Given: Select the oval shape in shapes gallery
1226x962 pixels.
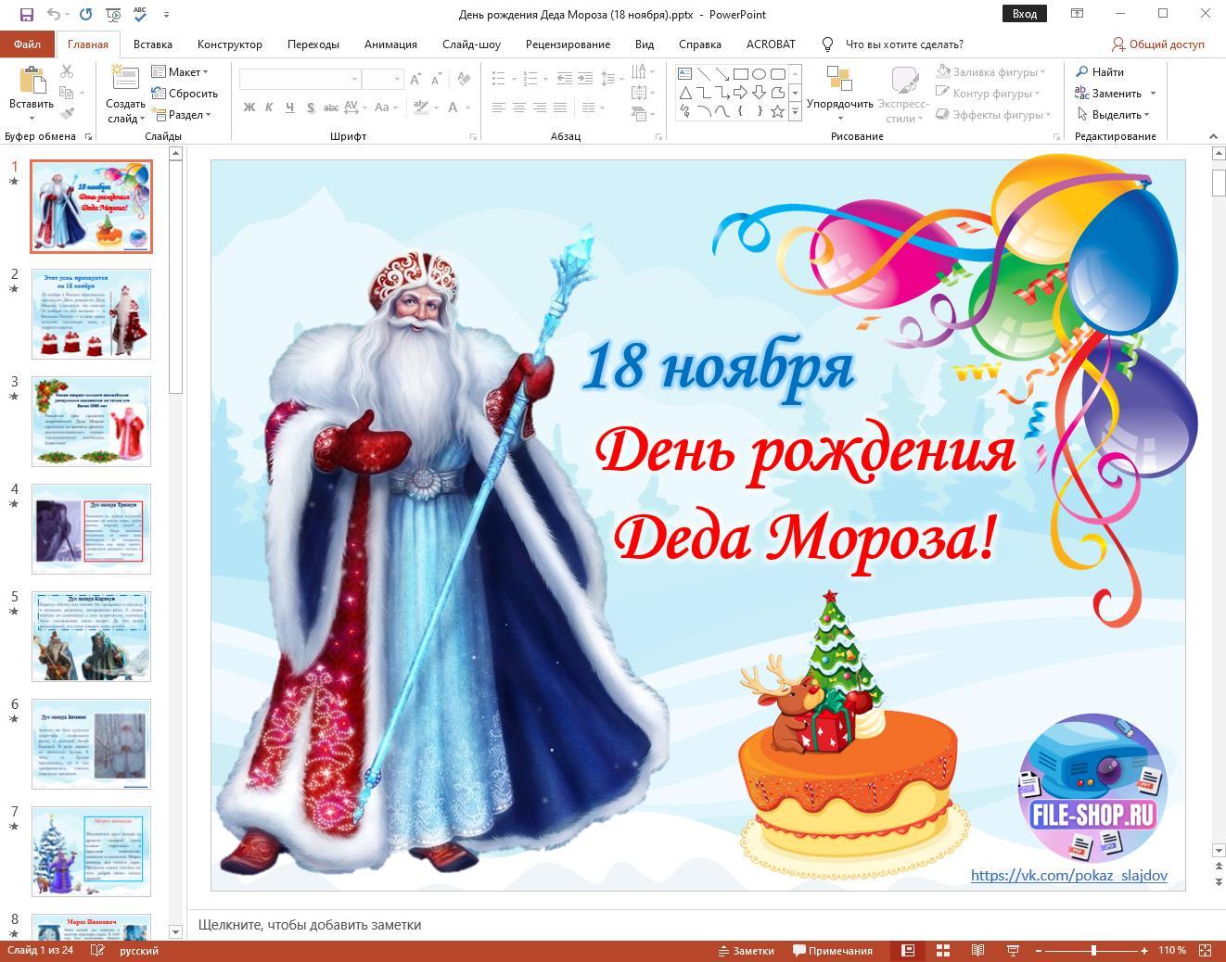Looking at the screenshot, I should click(759, 73).
